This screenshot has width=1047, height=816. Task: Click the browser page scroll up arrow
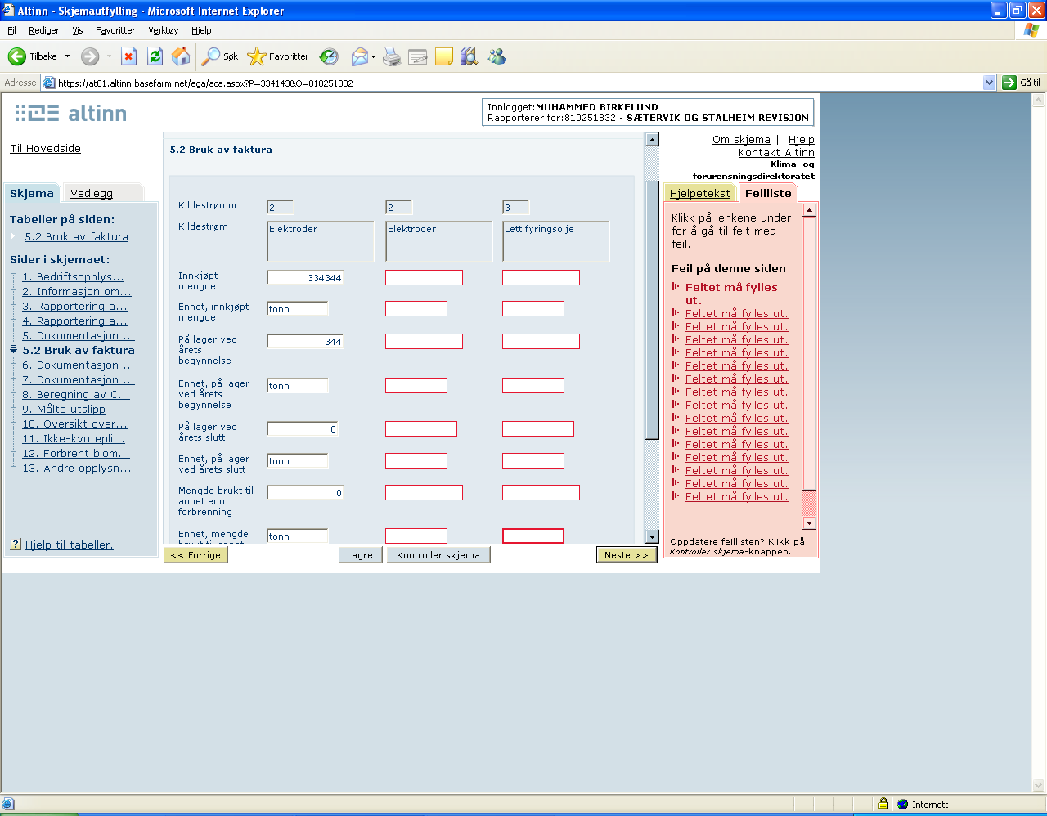point(1040,101)
